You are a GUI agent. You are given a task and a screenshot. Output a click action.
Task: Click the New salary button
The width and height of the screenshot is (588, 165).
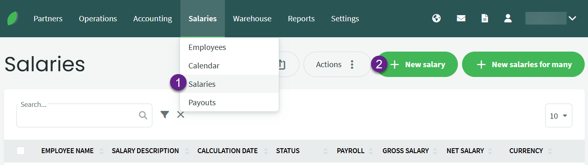tap(418, 65)
